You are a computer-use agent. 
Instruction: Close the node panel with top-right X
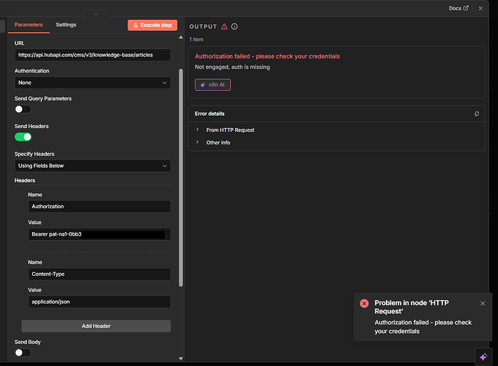480,8
